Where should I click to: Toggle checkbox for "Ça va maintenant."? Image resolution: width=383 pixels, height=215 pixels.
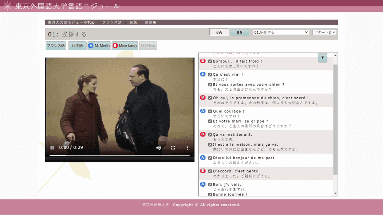click(x=210, y=135)
